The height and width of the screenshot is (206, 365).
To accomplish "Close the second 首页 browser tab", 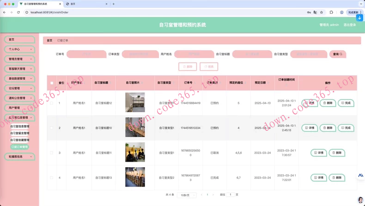I will click(107, 4).
